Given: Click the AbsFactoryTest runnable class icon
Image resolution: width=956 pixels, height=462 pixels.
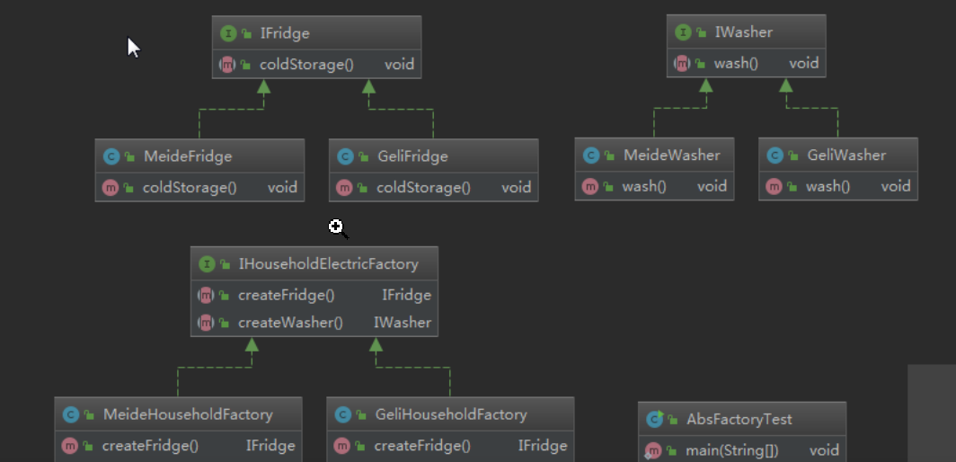Looking at the screenshot, I should 655,419.
